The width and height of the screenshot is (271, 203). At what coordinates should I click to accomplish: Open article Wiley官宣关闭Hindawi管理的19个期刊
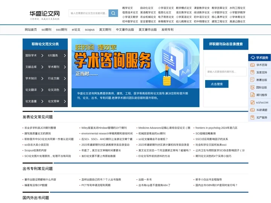(x=104, y=128)
